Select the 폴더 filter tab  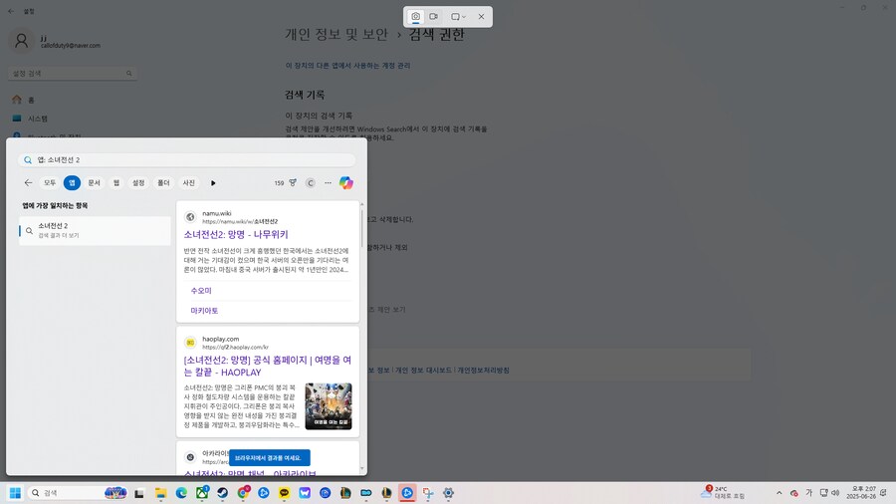164,183
